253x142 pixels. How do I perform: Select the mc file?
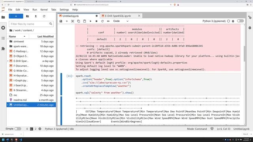[x=31, y=95]
